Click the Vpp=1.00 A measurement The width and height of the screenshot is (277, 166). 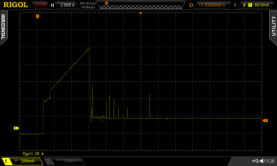[x=33, y=154]
